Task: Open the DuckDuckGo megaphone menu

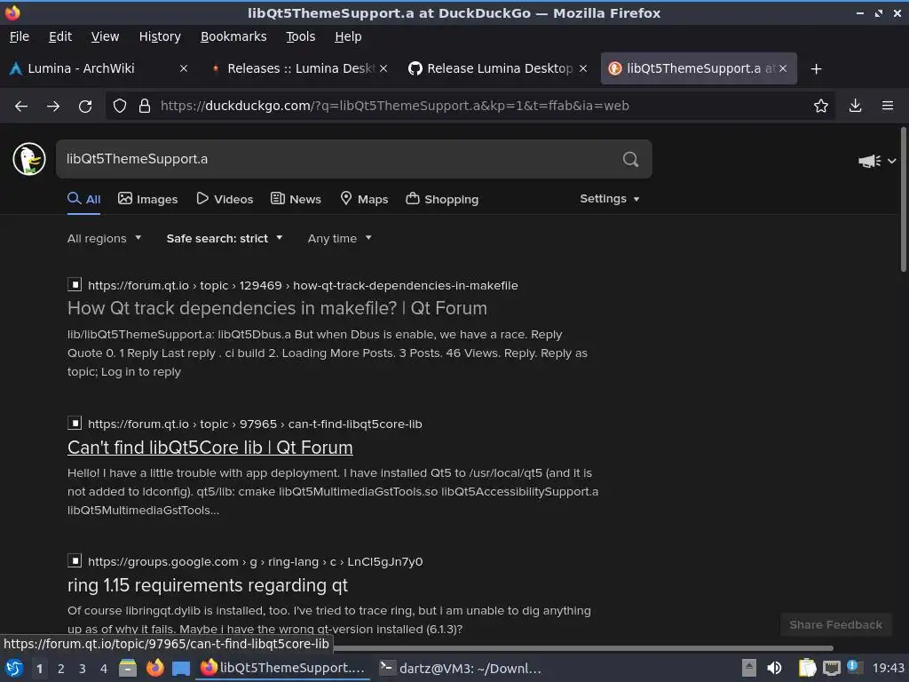Action: click(876, 161)
